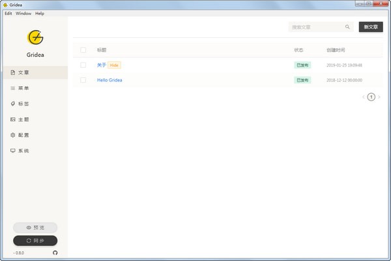Open the 系统 system section
The height and width of the screenshot is (261, 391).
pyautogui.click(x=20, y=151)
